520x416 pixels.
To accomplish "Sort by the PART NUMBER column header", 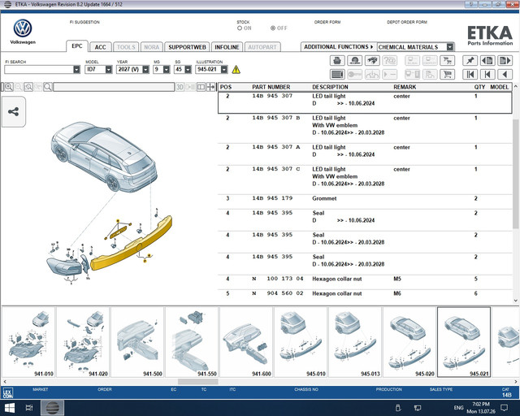I will [271, 87].
